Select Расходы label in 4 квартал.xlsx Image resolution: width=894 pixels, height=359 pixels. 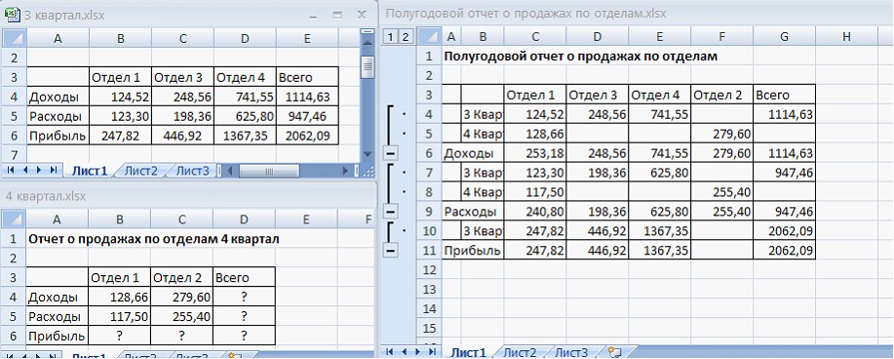pos(58,316)
